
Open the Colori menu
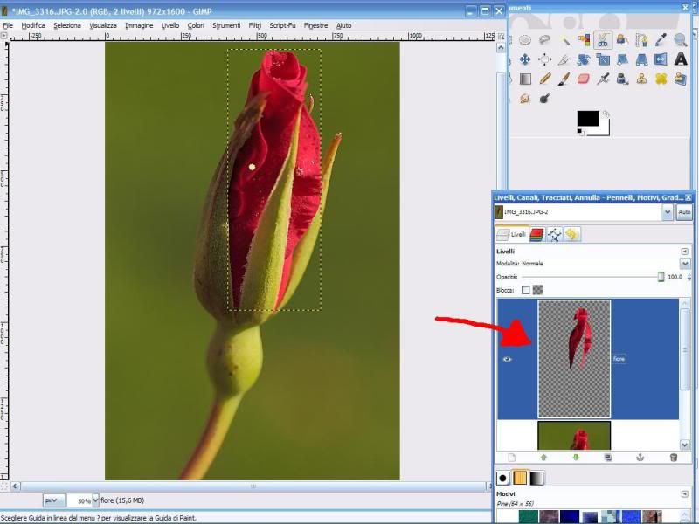pos(196,25)
